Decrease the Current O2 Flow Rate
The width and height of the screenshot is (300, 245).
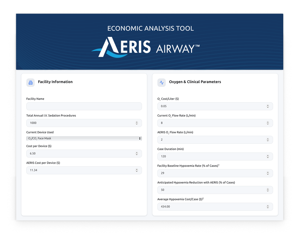click(x=268, y=124)
